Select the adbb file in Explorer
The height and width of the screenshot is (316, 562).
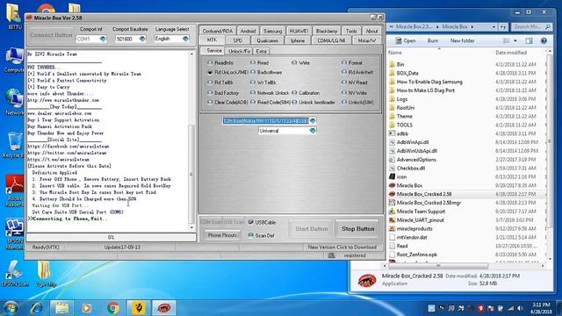tap(402, 133)
